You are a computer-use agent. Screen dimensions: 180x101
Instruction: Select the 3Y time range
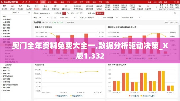click(64, 13)
